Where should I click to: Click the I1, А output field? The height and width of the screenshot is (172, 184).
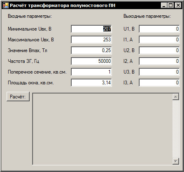pos(159,40)
